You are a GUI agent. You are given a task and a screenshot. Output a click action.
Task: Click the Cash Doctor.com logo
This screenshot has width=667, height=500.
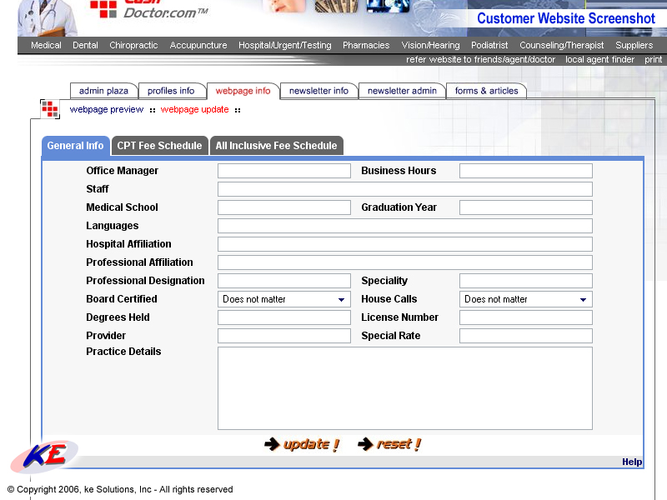click(x=149, y=9)
